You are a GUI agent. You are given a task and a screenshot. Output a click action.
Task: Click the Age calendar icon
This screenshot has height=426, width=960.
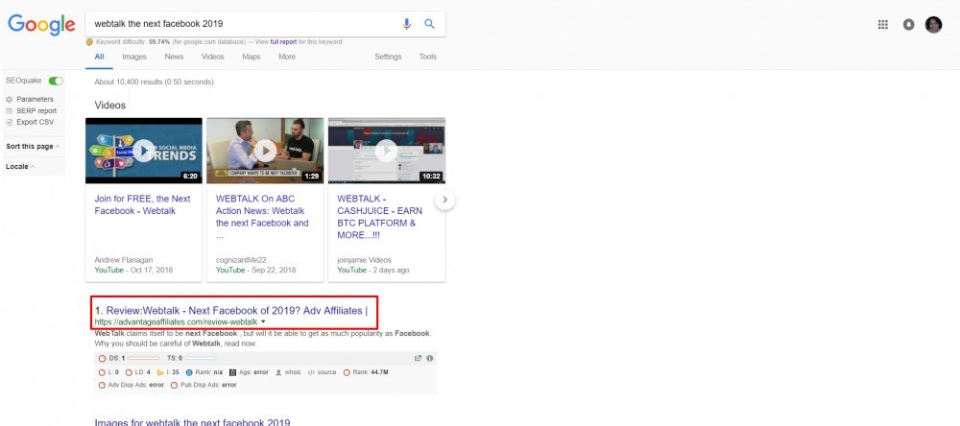click(x=232, y=372)
